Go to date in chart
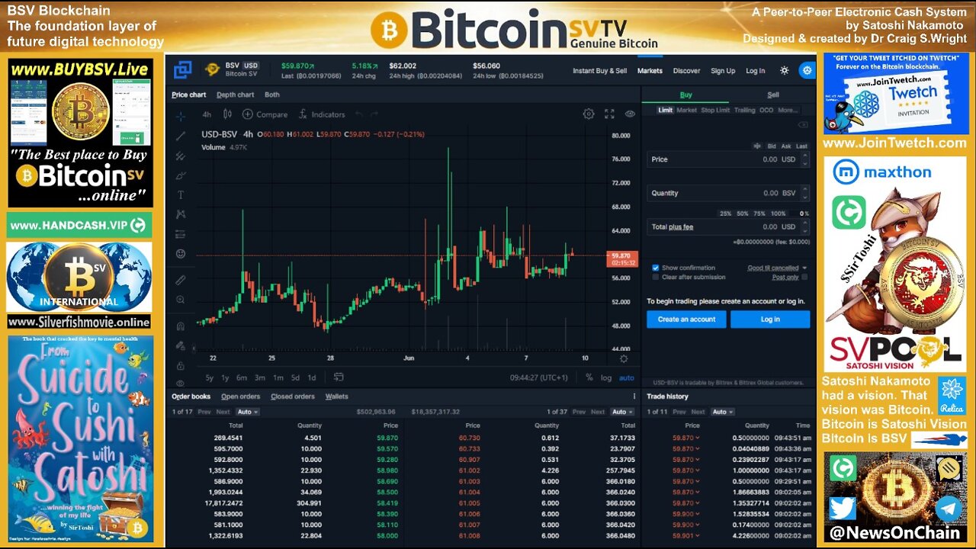976x549 pixels. pyautogui.click(x=339, y=377)
